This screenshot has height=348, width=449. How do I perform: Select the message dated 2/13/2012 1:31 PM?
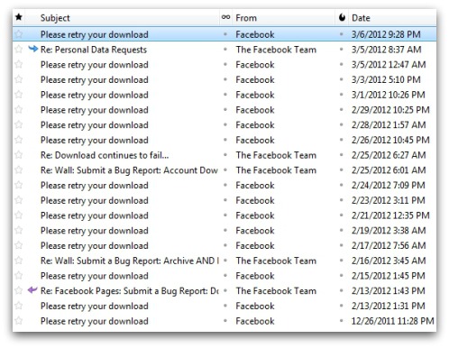point(224,306)
